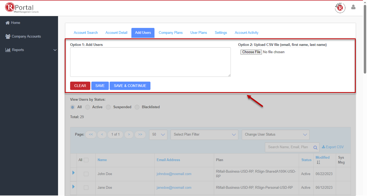Open the Account Detail tab

point(116,33)
